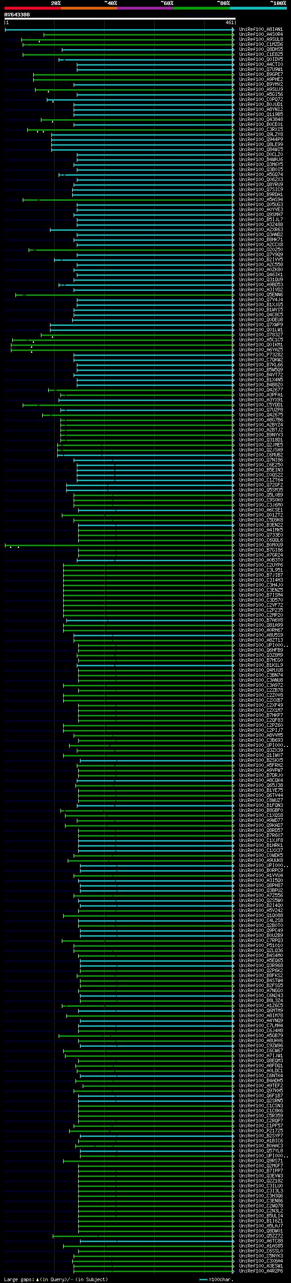
Task: Select hit UniRef100_B9YMV2
Action: (261, 84)
